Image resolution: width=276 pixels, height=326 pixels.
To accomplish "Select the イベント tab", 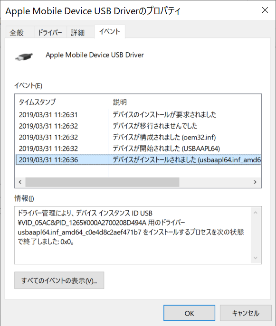I will click(x=110, y=32).
